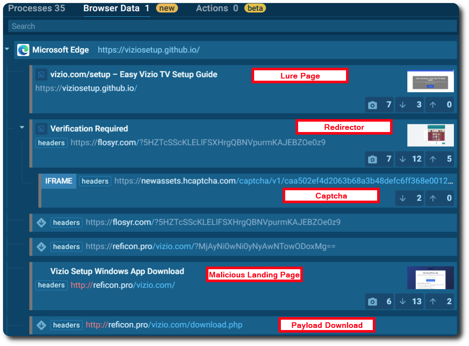Click viziosetup.github.io URL under Easy Vizio title

pyautogui.click(x=86, y=88)
